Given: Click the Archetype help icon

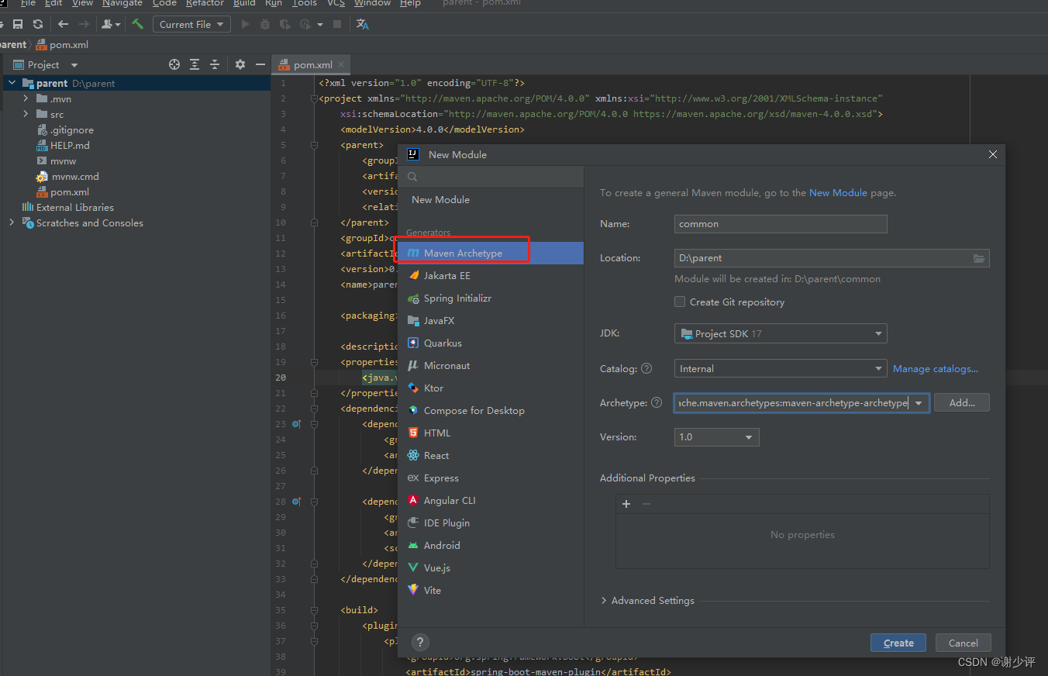Looking at the screenshot, I should [x=657, y=403].
